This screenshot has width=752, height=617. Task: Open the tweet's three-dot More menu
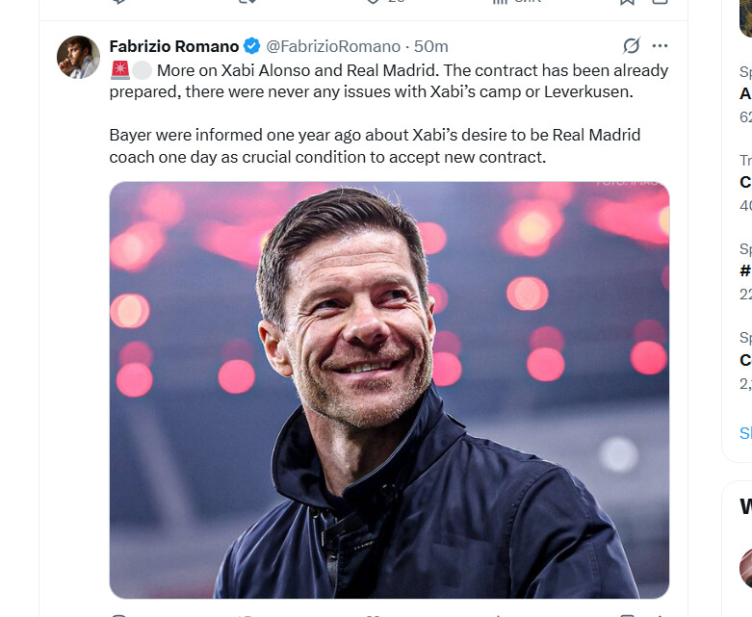point(660,46)
